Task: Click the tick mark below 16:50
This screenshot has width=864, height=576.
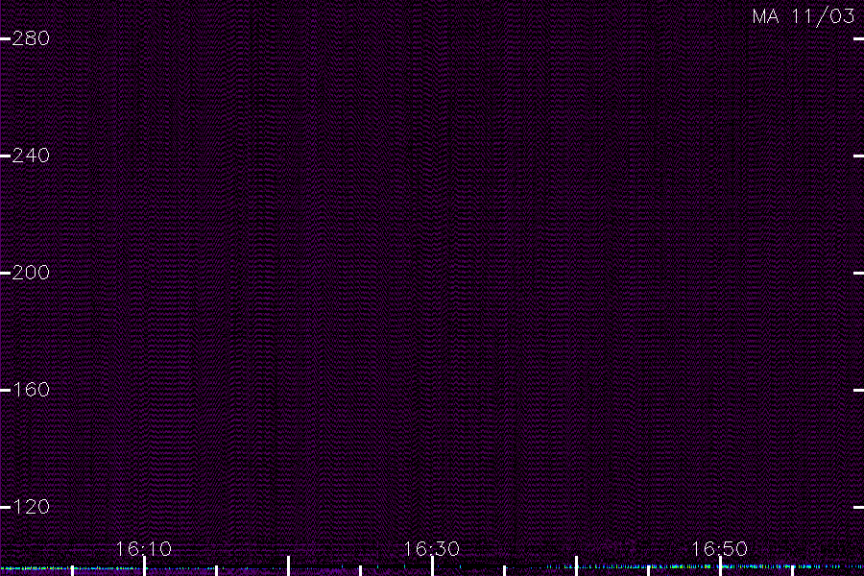Action: tap(720, 566)
